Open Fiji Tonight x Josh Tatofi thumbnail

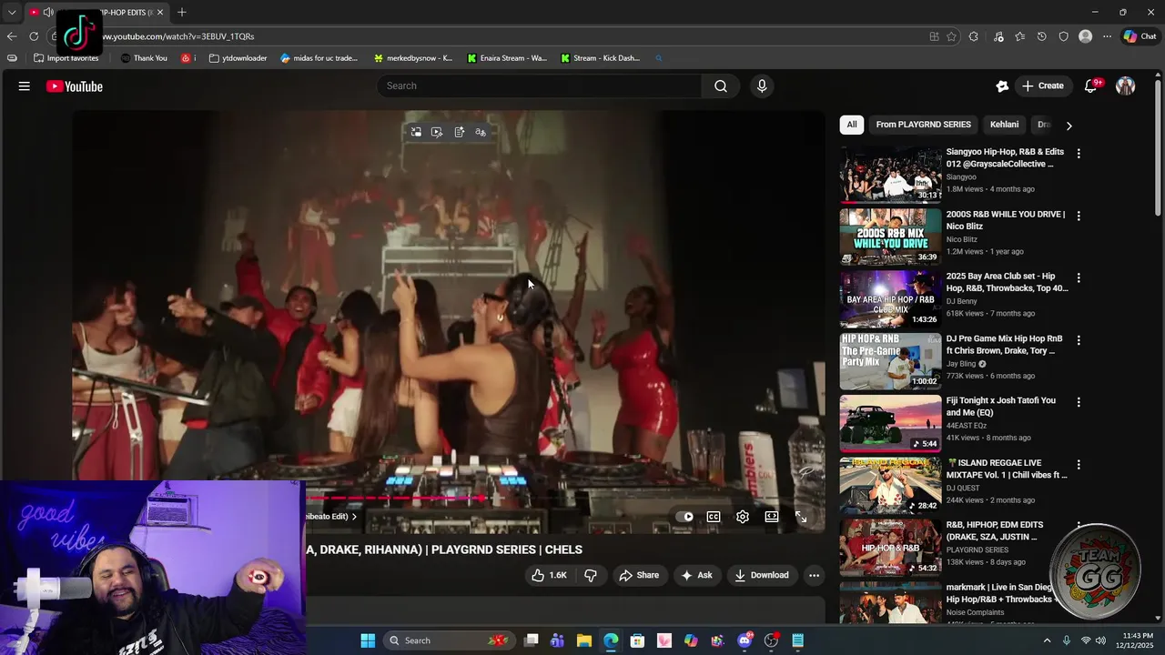pyautogui.click(x=890, y=423)
